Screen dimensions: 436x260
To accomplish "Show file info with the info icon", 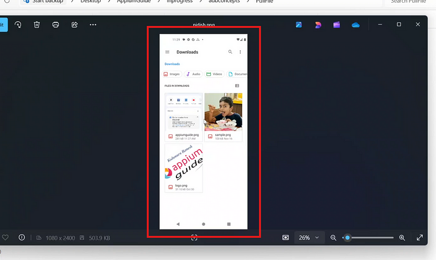I will click(x=22, y=237).
